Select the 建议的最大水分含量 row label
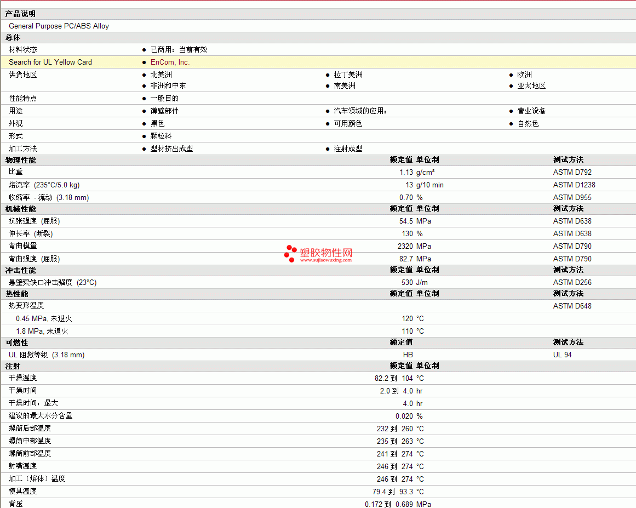The height and width of the screenshot is (508, 636). (x=41, y=415)
